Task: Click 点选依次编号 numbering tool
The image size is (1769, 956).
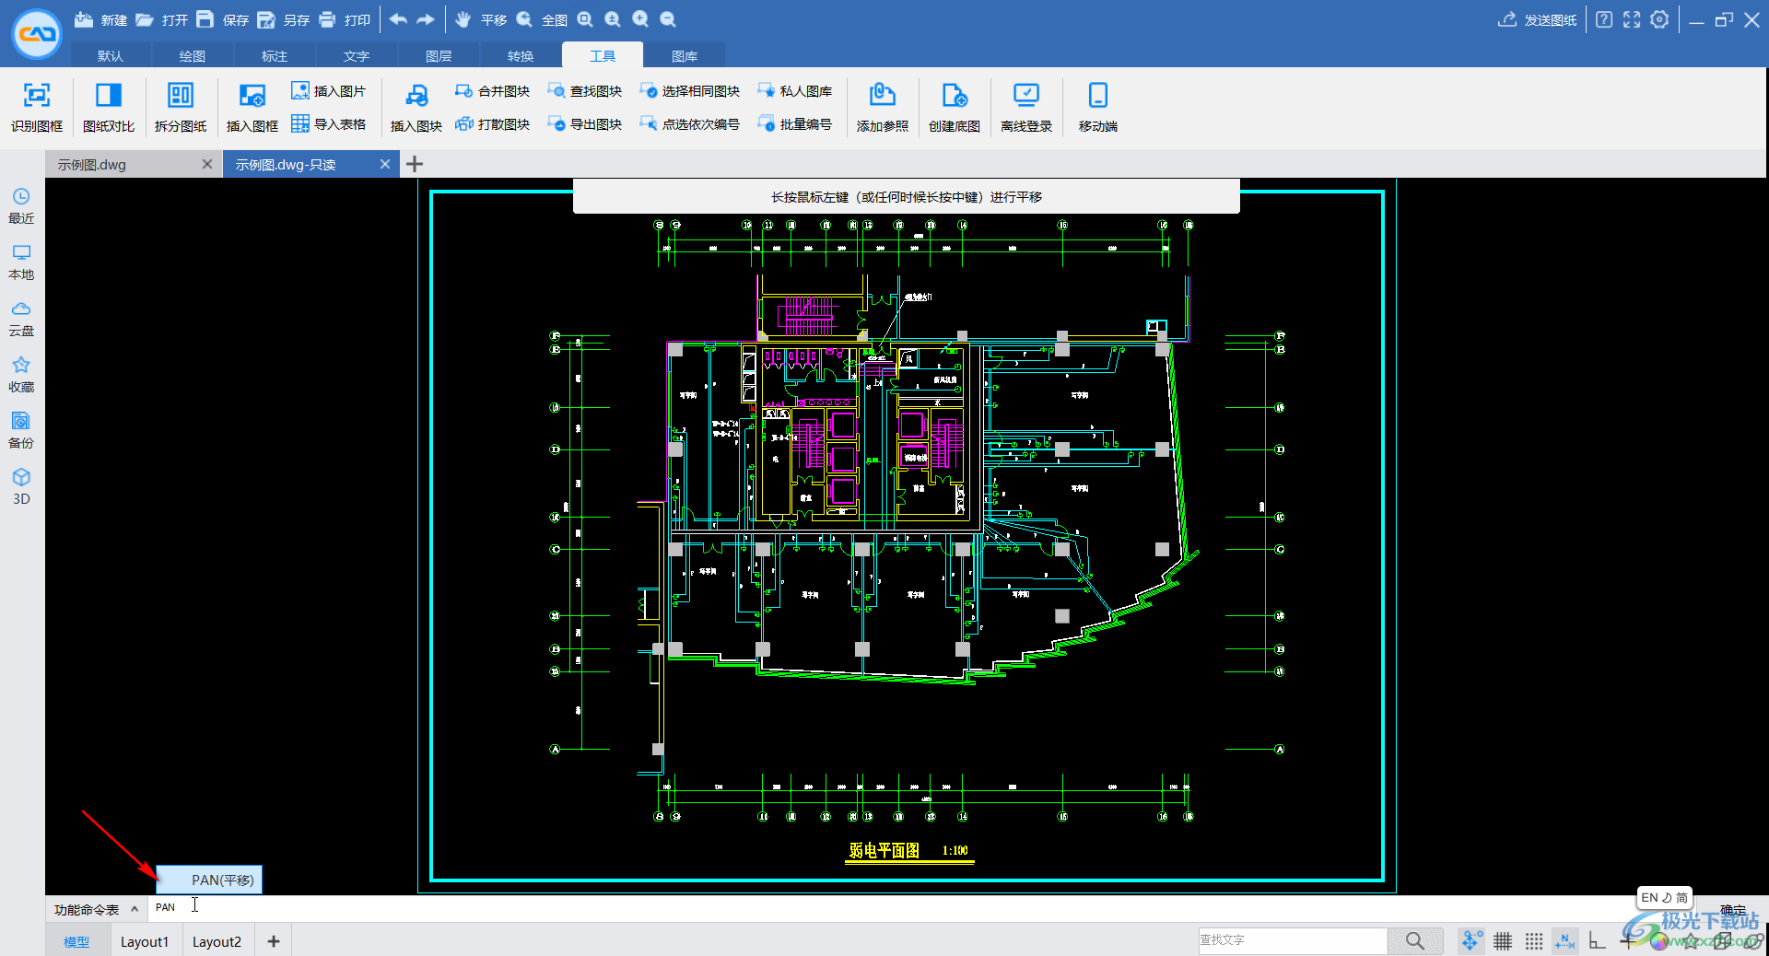Action: [x=690, y=124]
